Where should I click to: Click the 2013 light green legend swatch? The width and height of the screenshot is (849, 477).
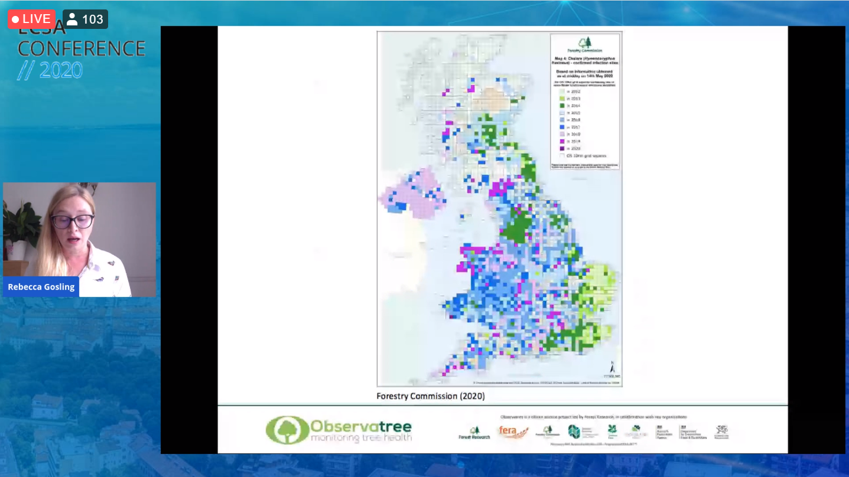click(562, 99)
